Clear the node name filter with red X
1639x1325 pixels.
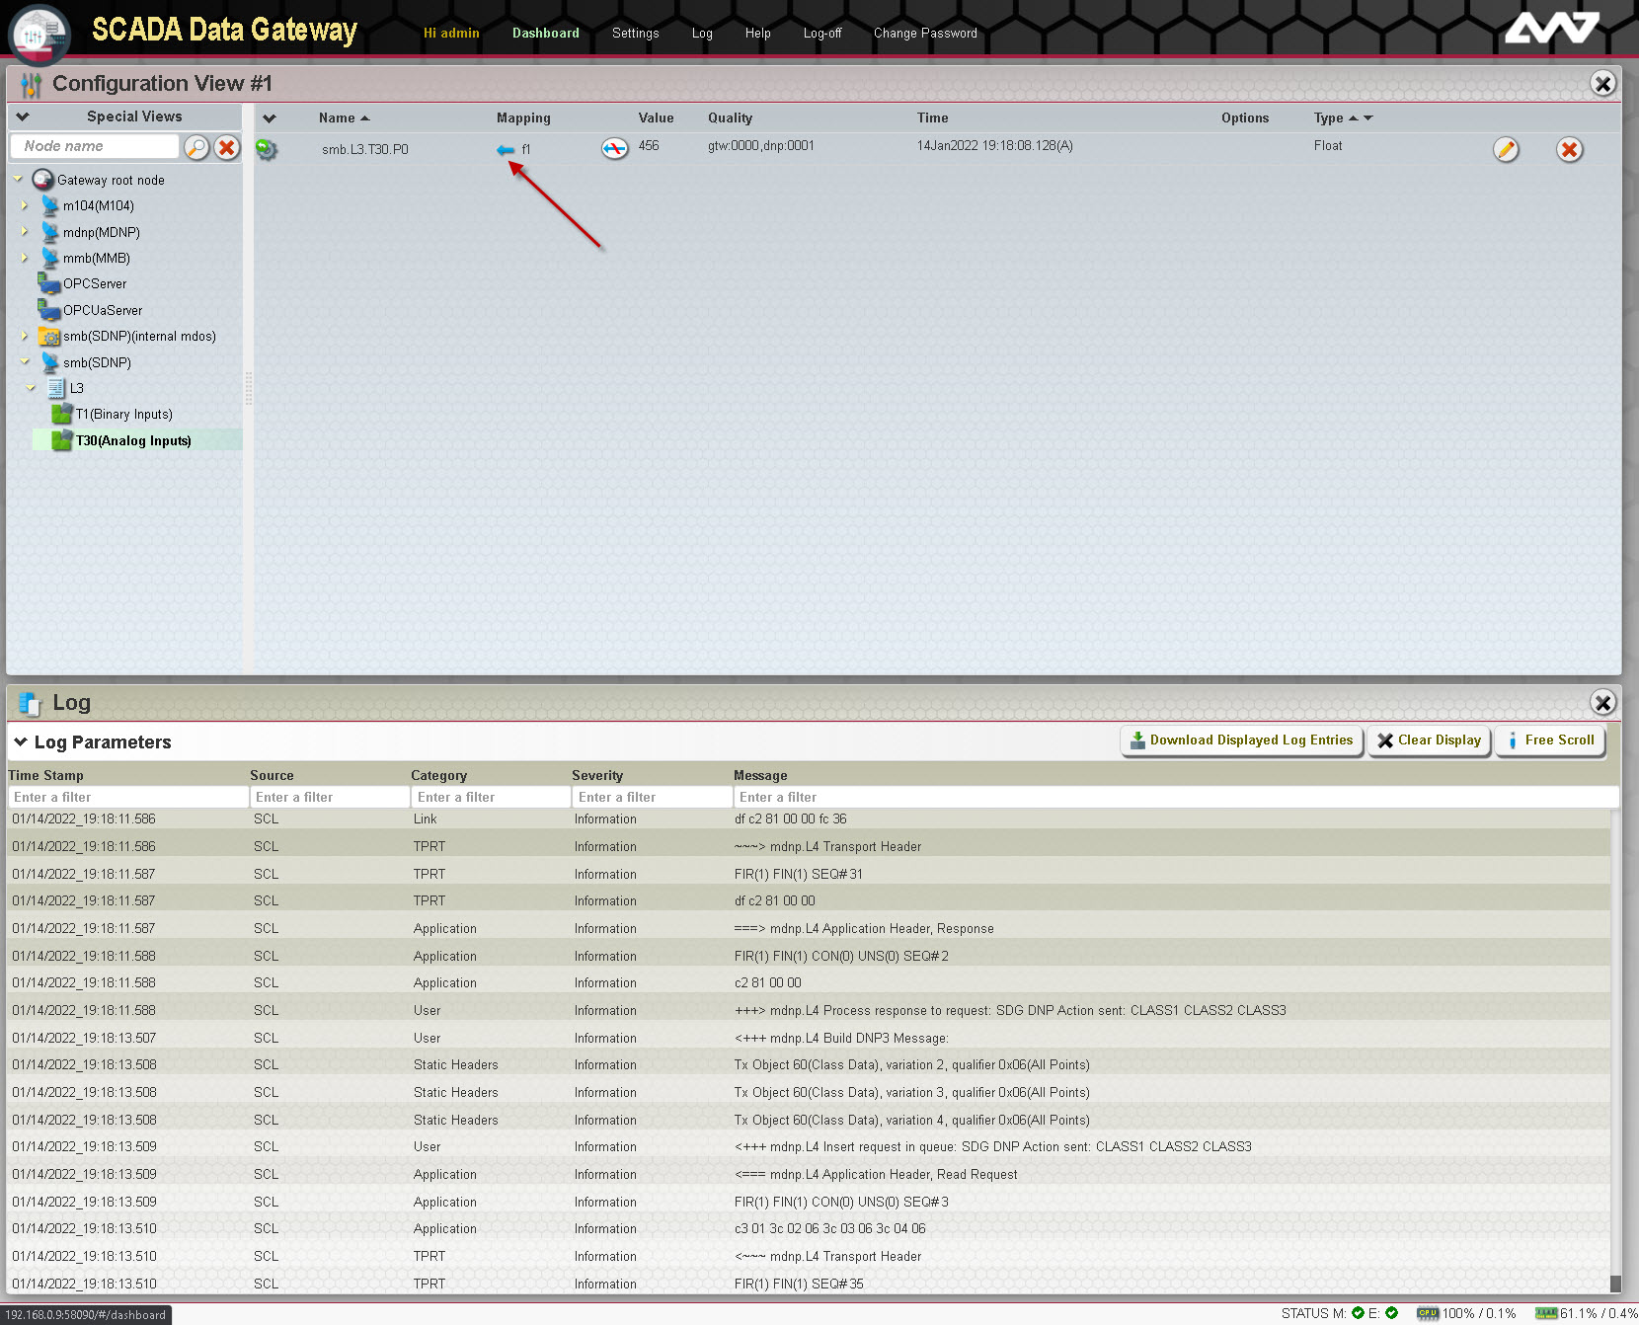[227, 147]
